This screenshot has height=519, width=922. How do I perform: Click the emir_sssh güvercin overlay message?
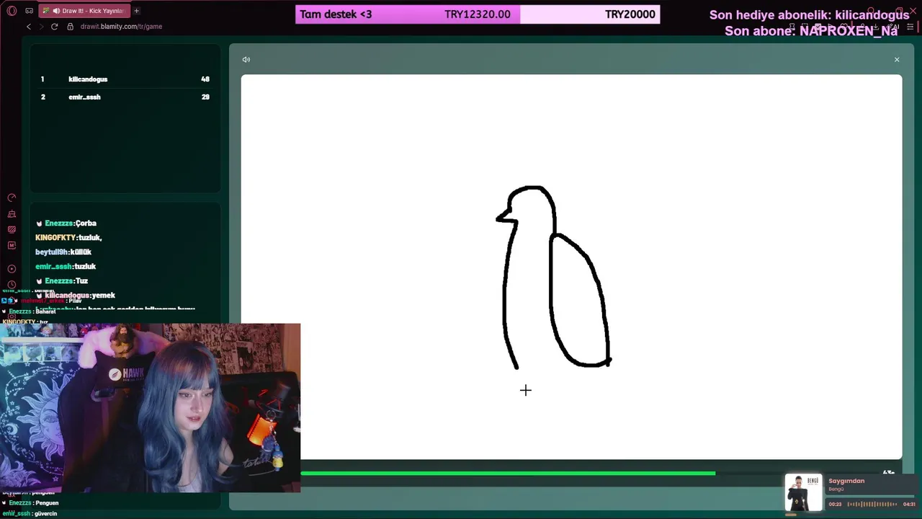point(30,514)
